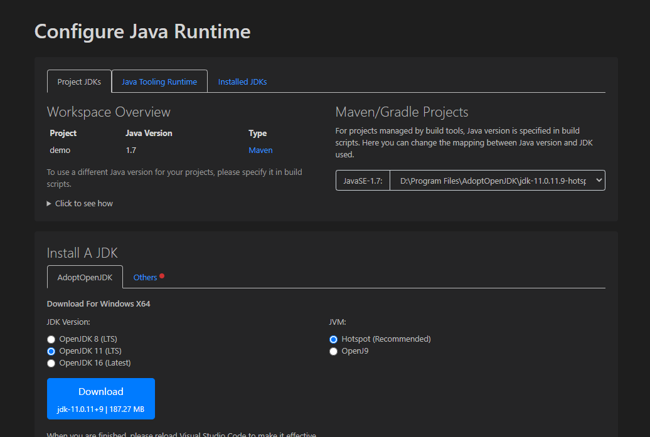Select the Project JDKs tab

78,82
